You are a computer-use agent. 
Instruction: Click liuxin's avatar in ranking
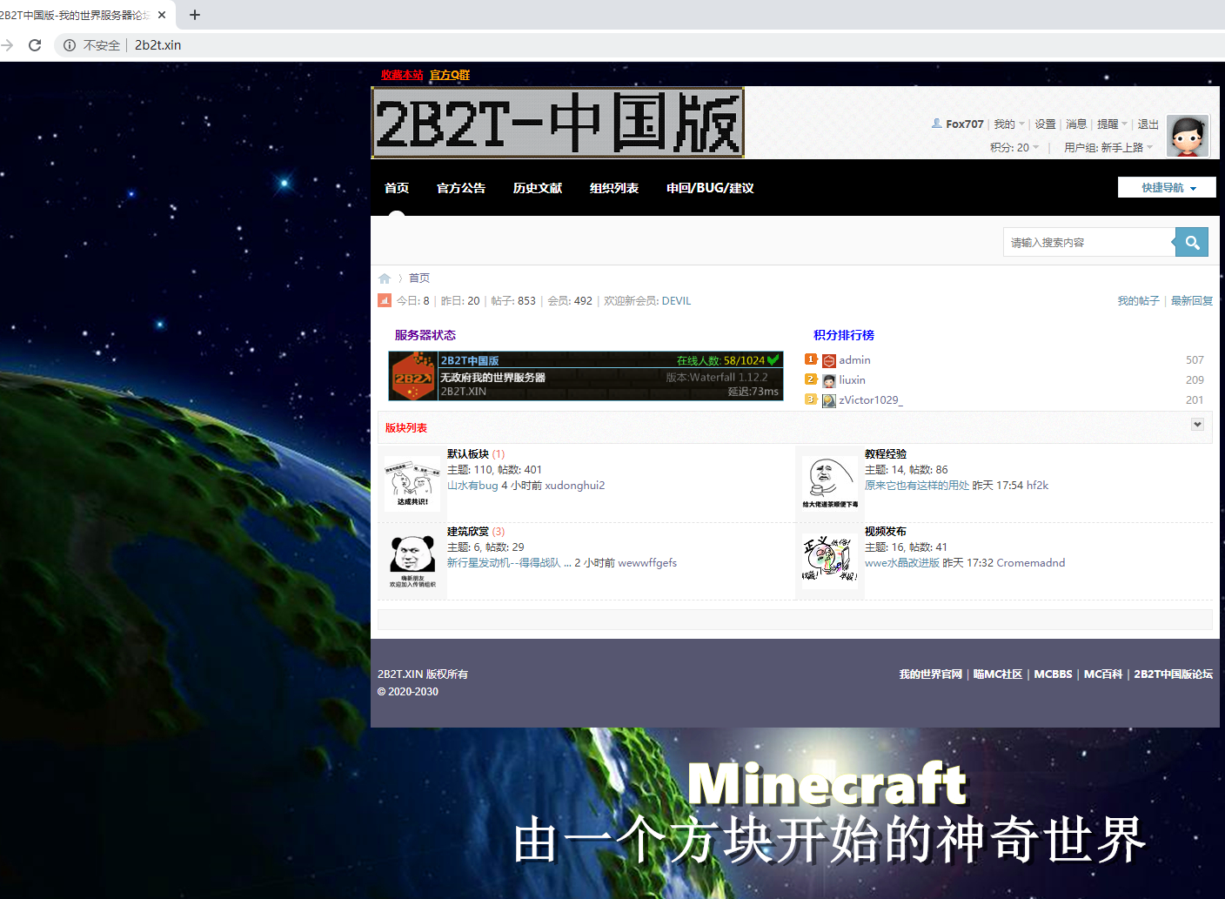[829, 381]
